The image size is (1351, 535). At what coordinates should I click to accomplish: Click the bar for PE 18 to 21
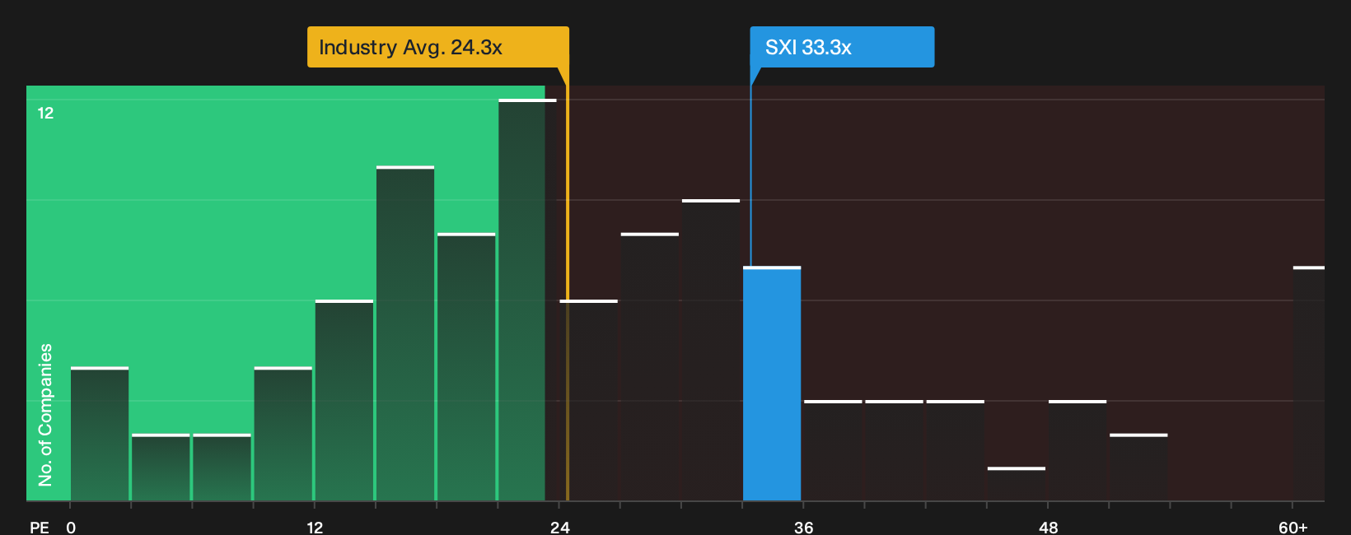pyautogui.click(x=466, y=367)
